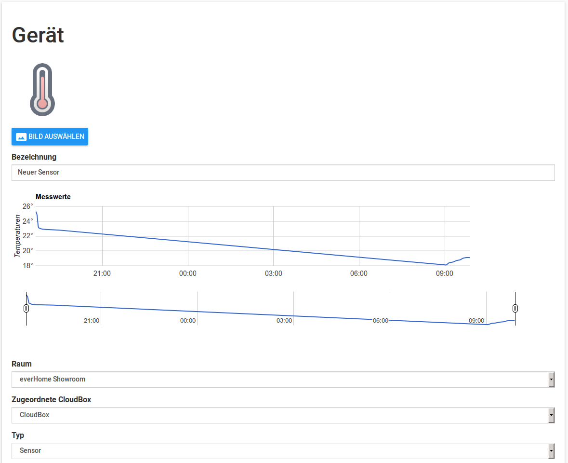
Task: Select the 21:00 label on the main chart axis
Action: 102,273
